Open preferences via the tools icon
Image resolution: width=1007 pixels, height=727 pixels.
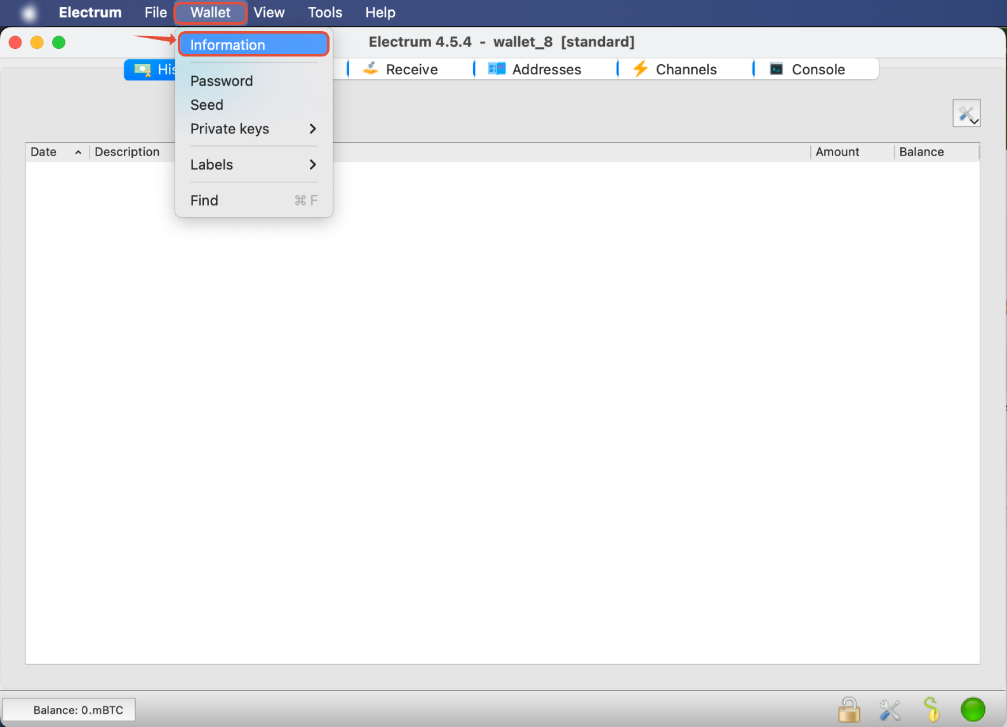point(890,710)
